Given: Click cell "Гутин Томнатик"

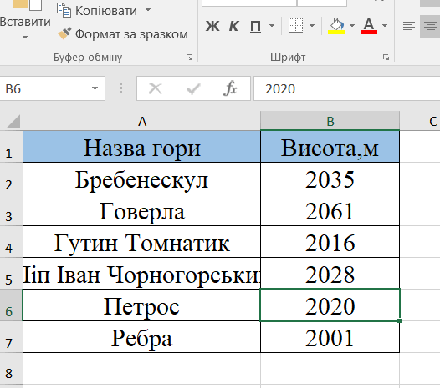Looking at the screenshot, I should (142, 242).
